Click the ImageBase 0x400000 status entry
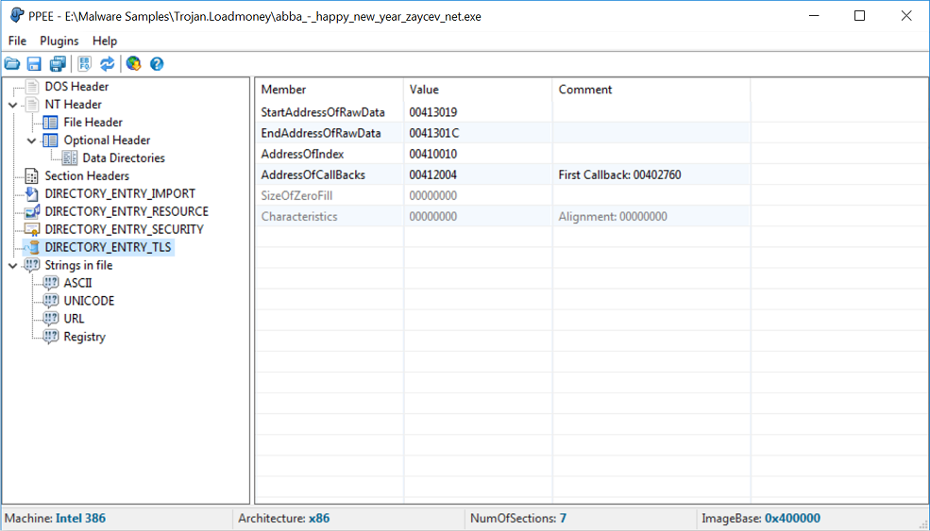The image size is (930, 531). coord(761,519)
